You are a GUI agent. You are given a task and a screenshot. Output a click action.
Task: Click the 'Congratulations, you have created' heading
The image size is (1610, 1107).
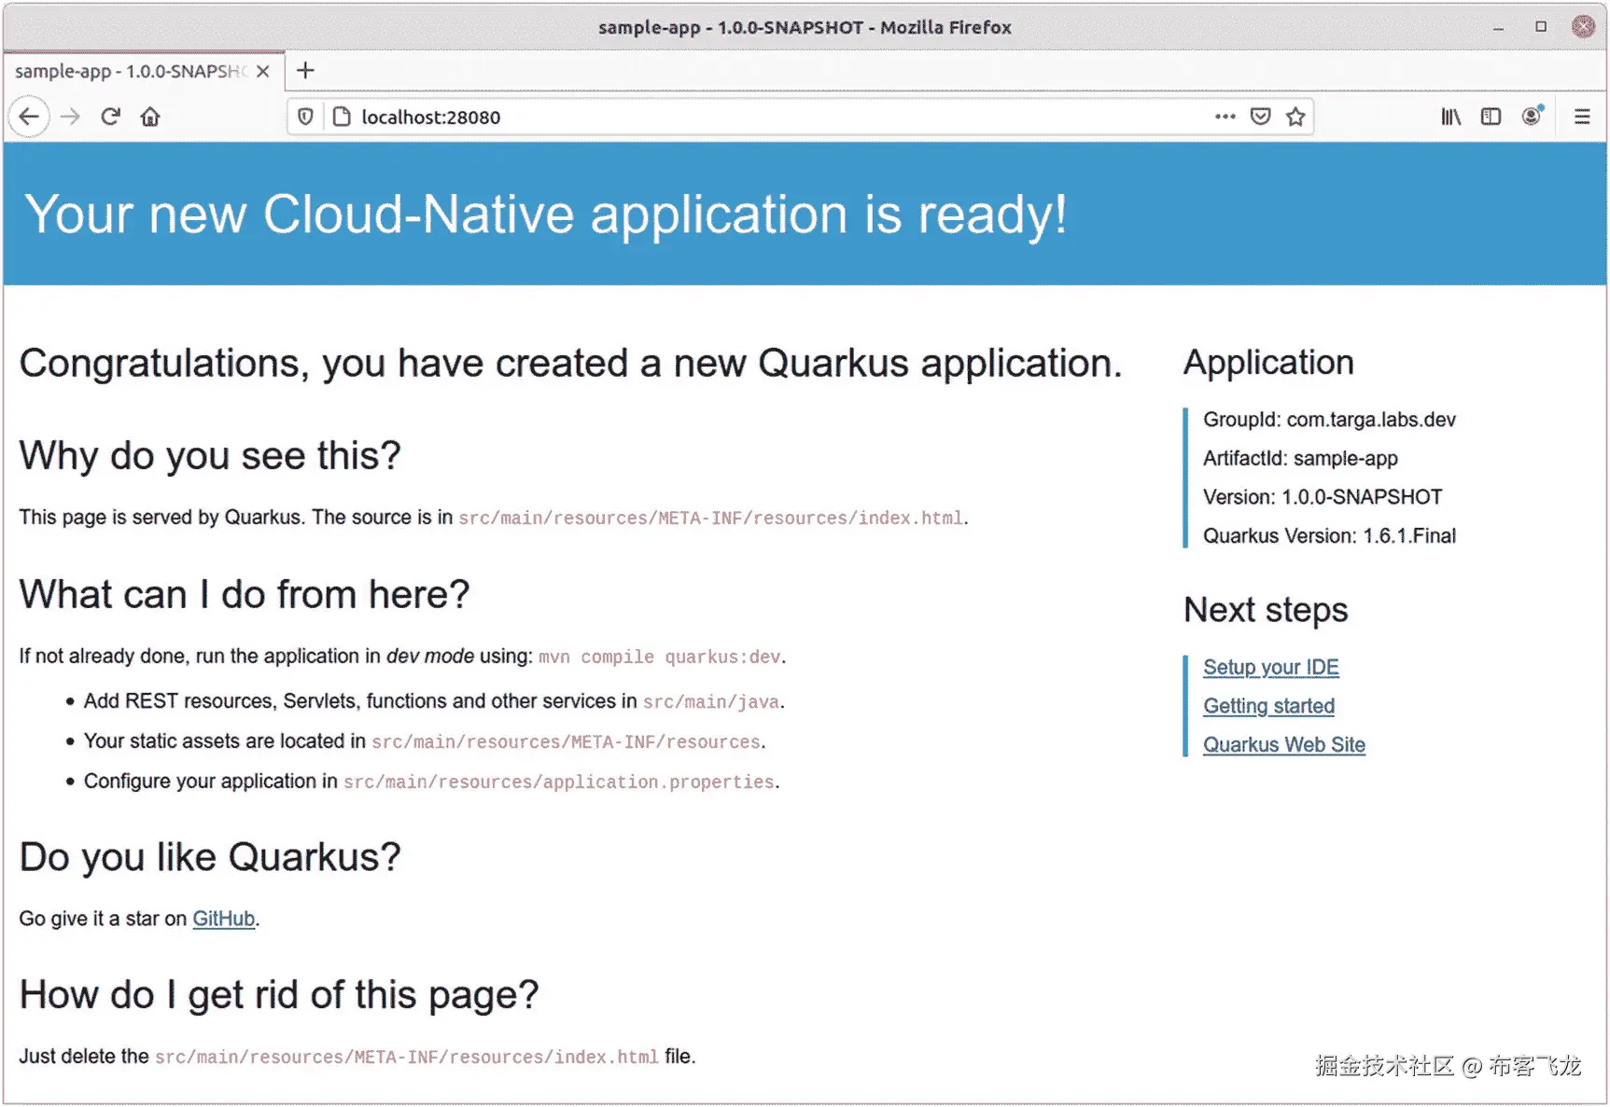click(x=570, y=364)
